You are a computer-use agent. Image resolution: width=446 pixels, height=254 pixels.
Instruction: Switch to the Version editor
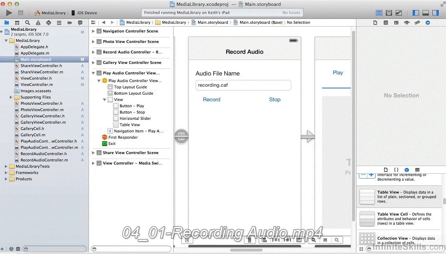point(398,13)
